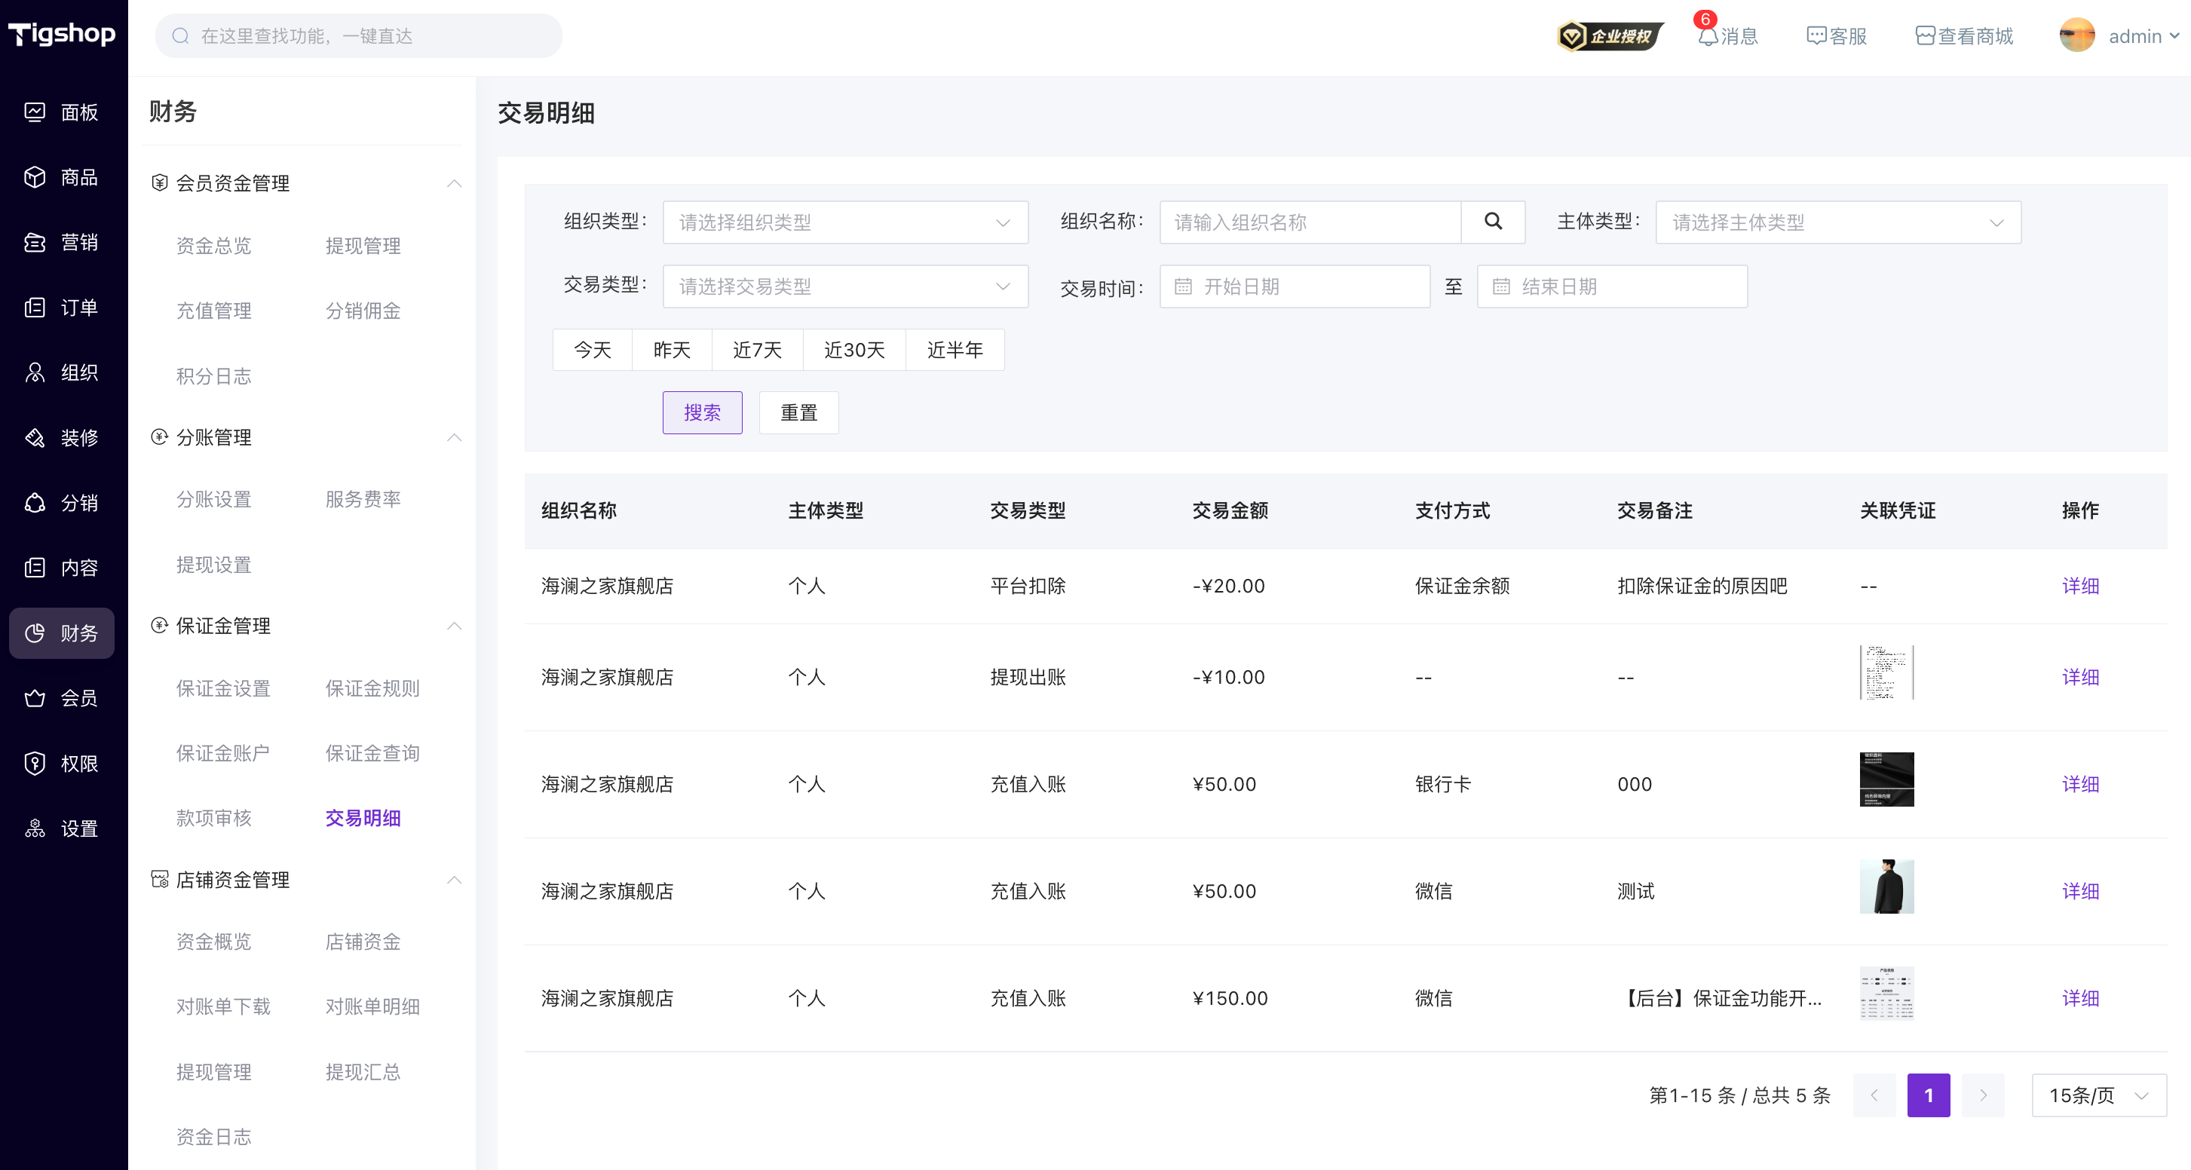Open the 商品 products sidebar icon
Image resolution: width=2191 pixels, height=1170 pixels.
coord(35,177)
